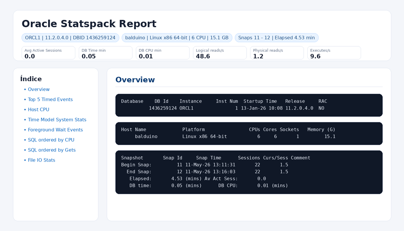
Task: Select the DB CPU min metric card
Action: tap(163, 53)
